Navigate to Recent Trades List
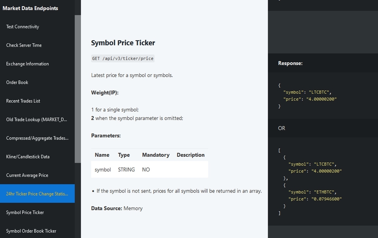The width and height of the screenshot is (378, 238). (x=23, y=101)
